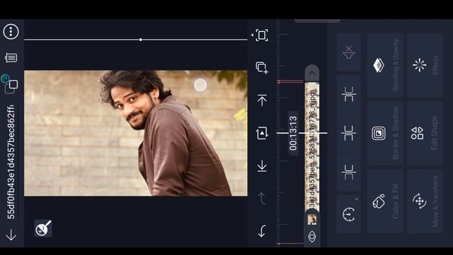Open the three-dots more options menu
The image size is (453, 255).
point(11,31)
